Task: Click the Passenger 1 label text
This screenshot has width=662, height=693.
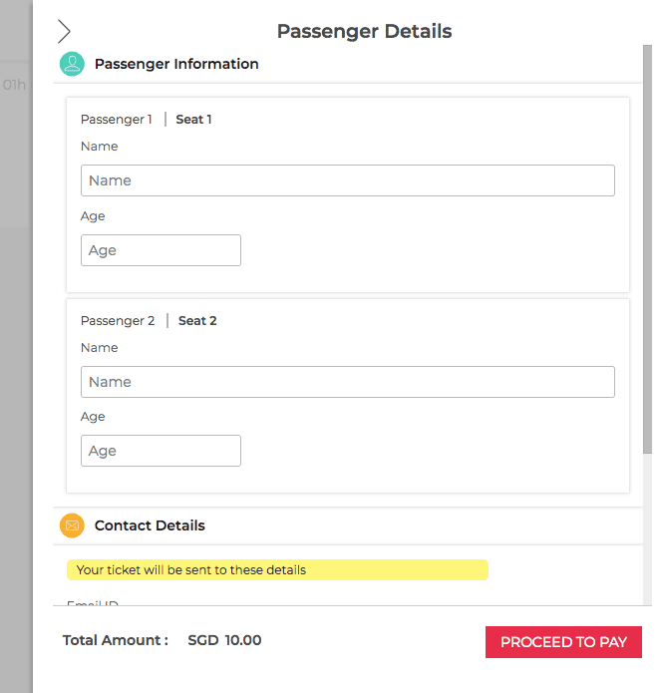Action: tap(117, 120)
